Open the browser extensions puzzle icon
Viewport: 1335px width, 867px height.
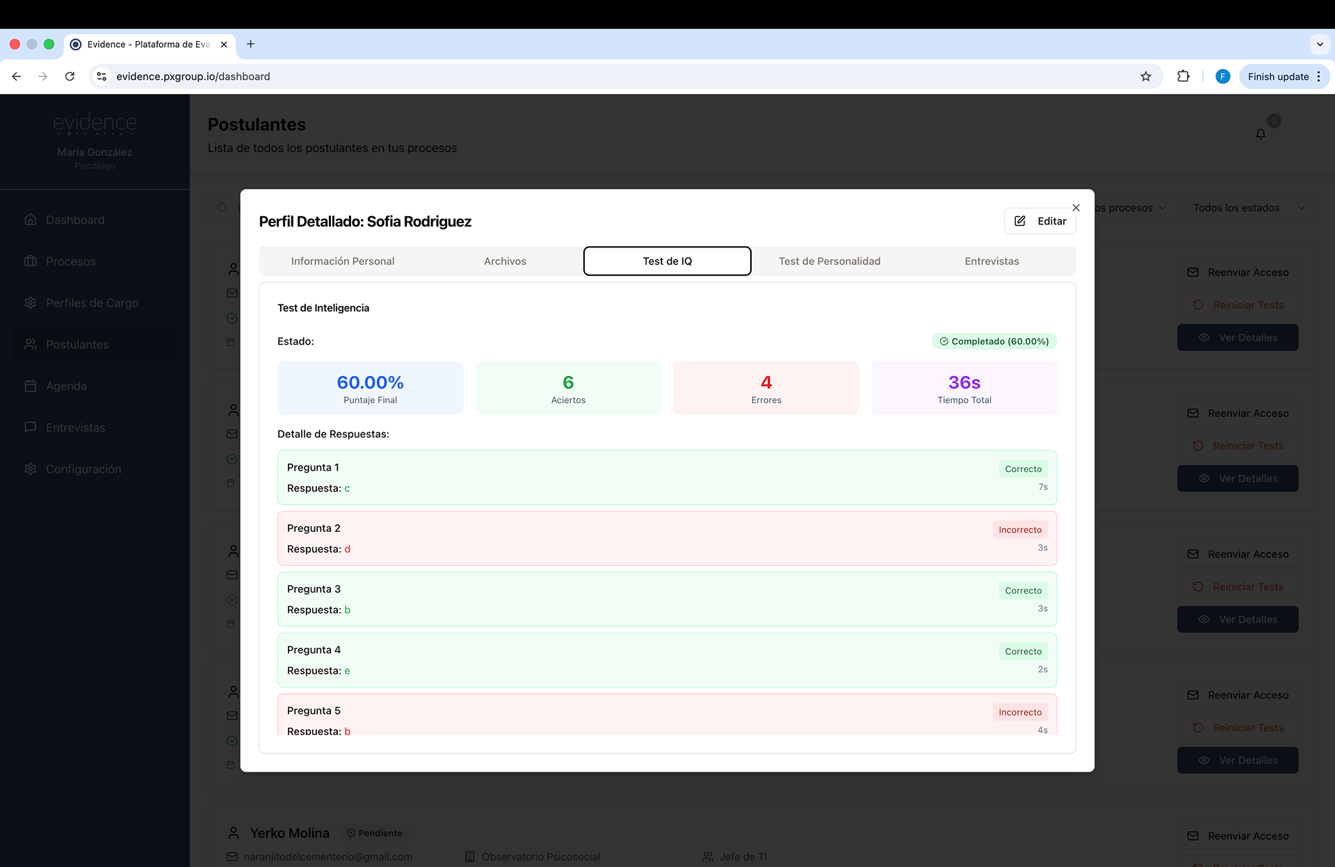(1183, 76)
